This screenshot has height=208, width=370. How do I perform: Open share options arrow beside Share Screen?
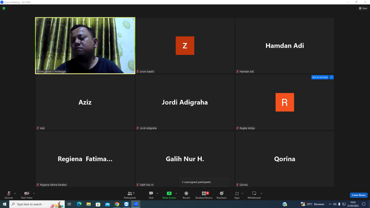[x=176, y=194]
